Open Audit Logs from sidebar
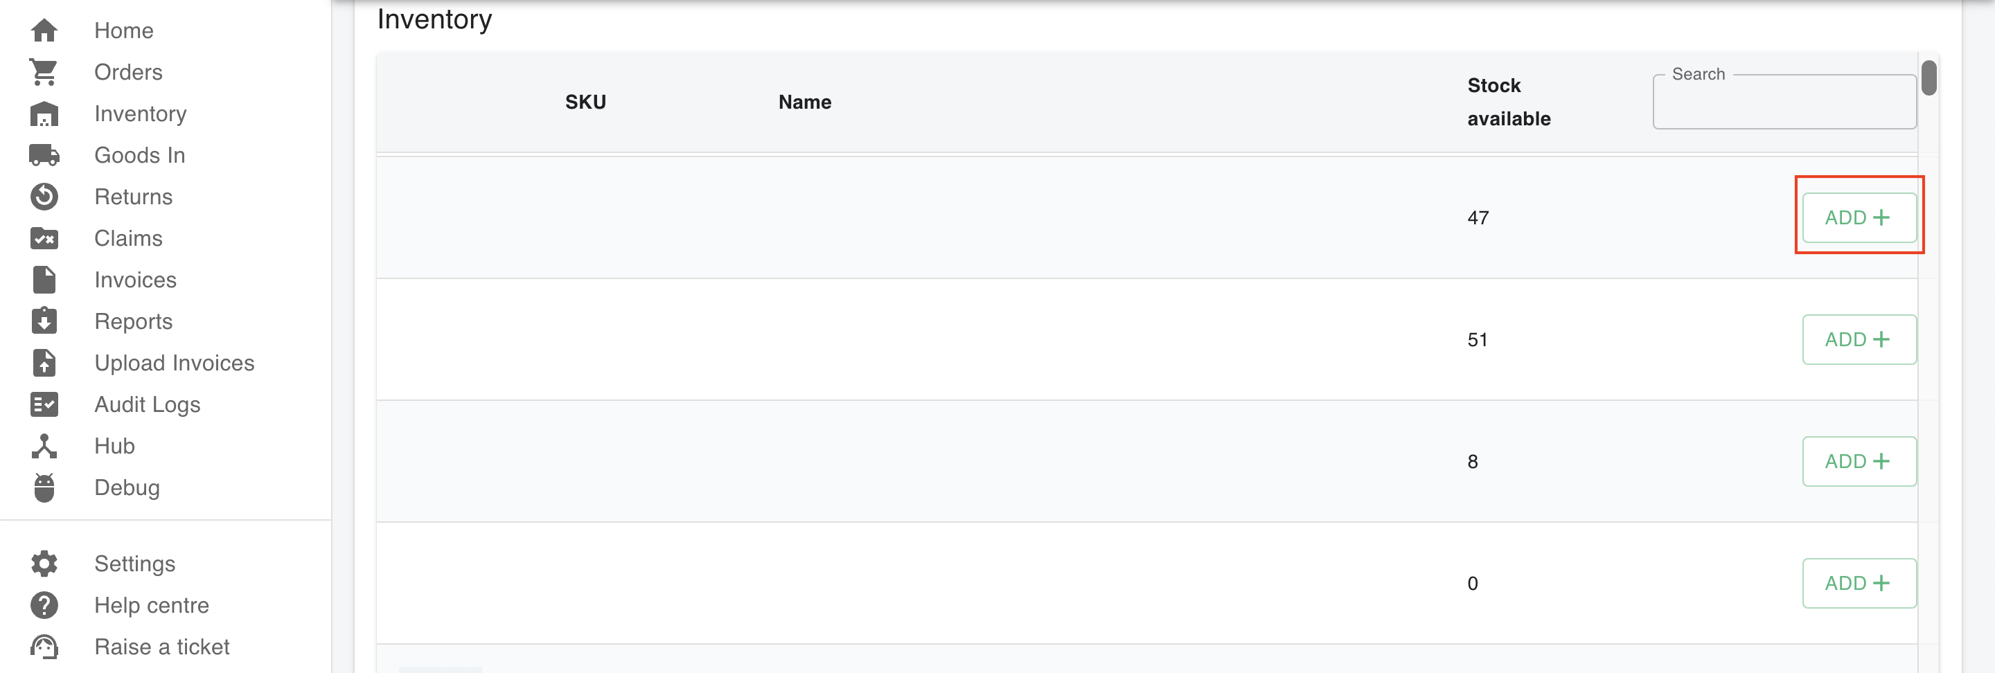 pyautogui.click(x=147, y=404)
